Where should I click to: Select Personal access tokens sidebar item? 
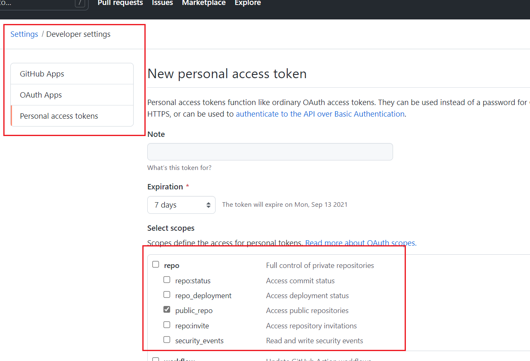59,116
